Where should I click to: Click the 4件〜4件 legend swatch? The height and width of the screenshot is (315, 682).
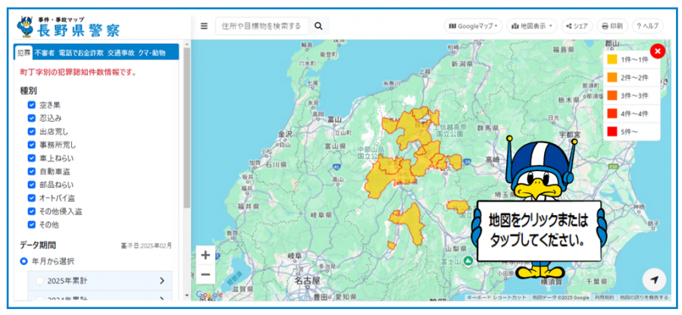coord(612,114)
